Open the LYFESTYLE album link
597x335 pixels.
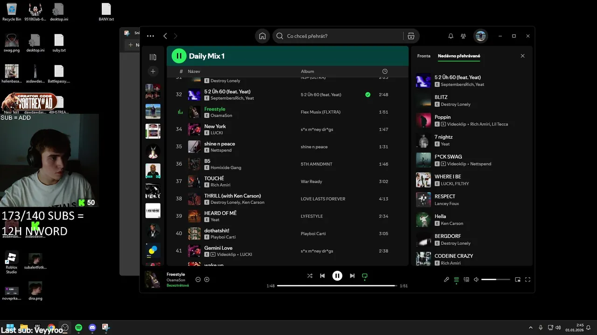pyautogui.click(x=312, y=216)
